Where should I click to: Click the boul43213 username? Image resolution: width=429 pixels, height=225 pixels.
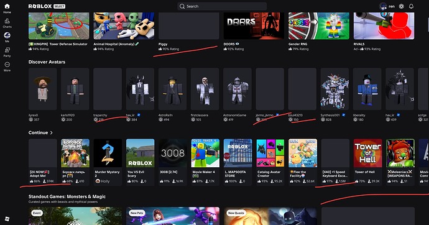click(x=295, y=115)
